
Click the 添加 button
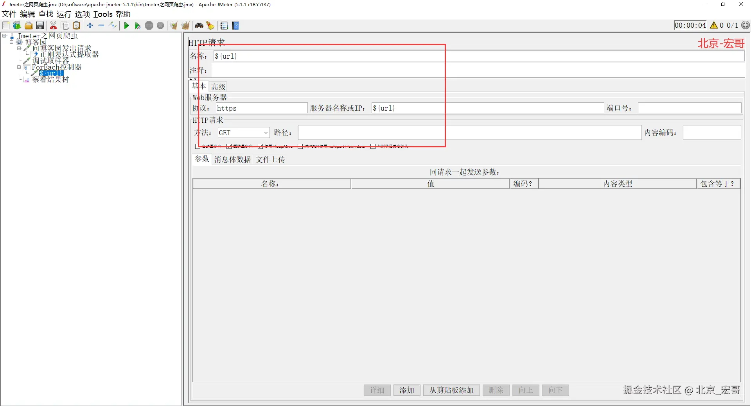407,390
